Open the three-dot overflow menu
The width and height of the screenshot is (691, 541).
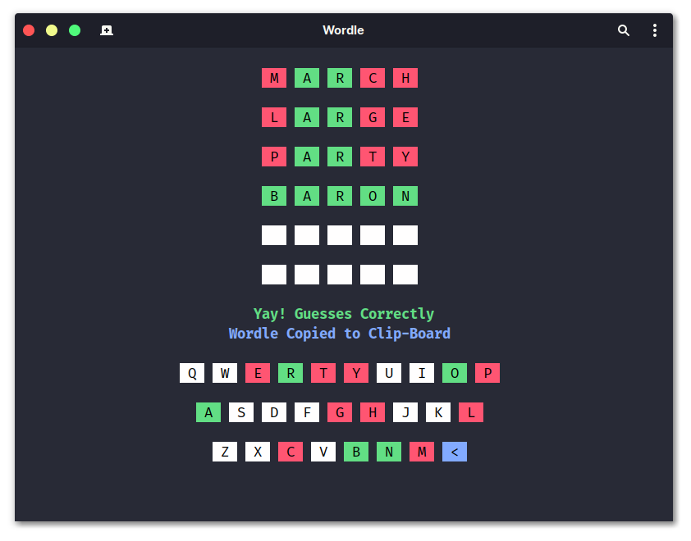pyautogui.click(x=655, y=30)
